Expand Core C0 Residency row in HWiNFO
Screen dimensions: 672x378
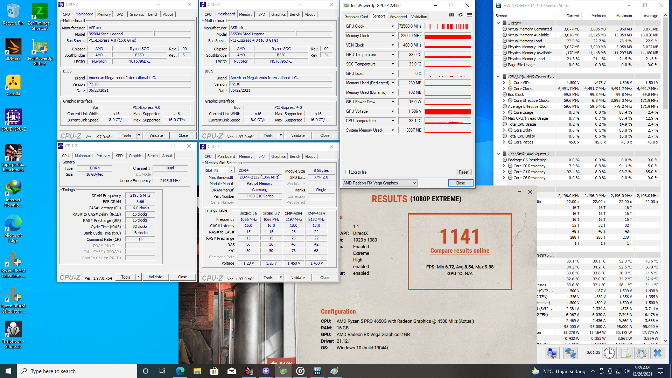pos(504,166)
